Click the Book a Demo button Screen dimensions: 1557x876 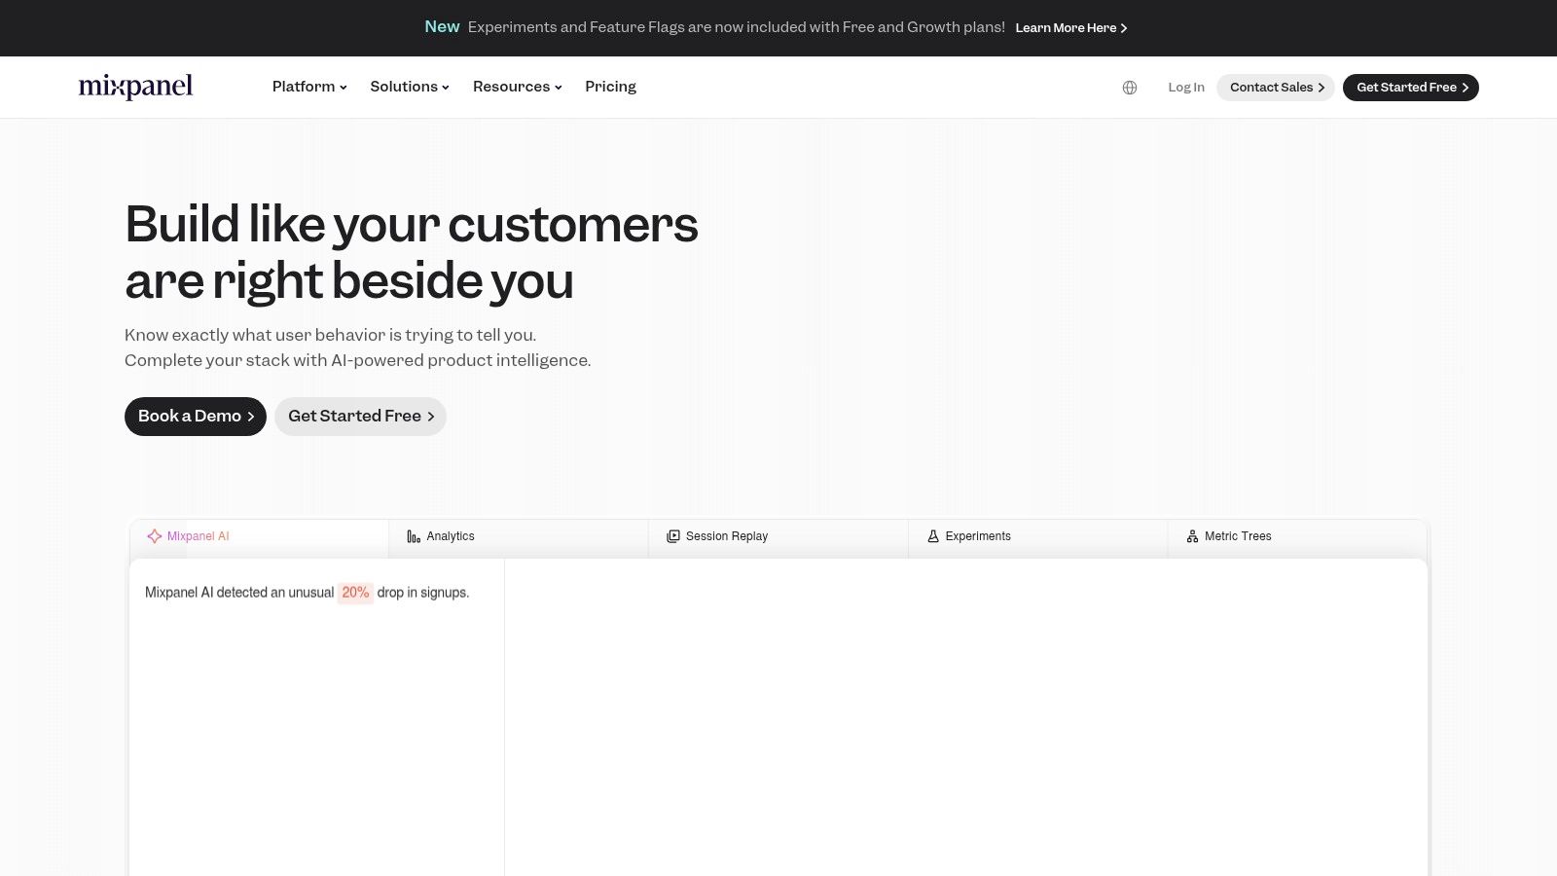click(x=196, y=417)
